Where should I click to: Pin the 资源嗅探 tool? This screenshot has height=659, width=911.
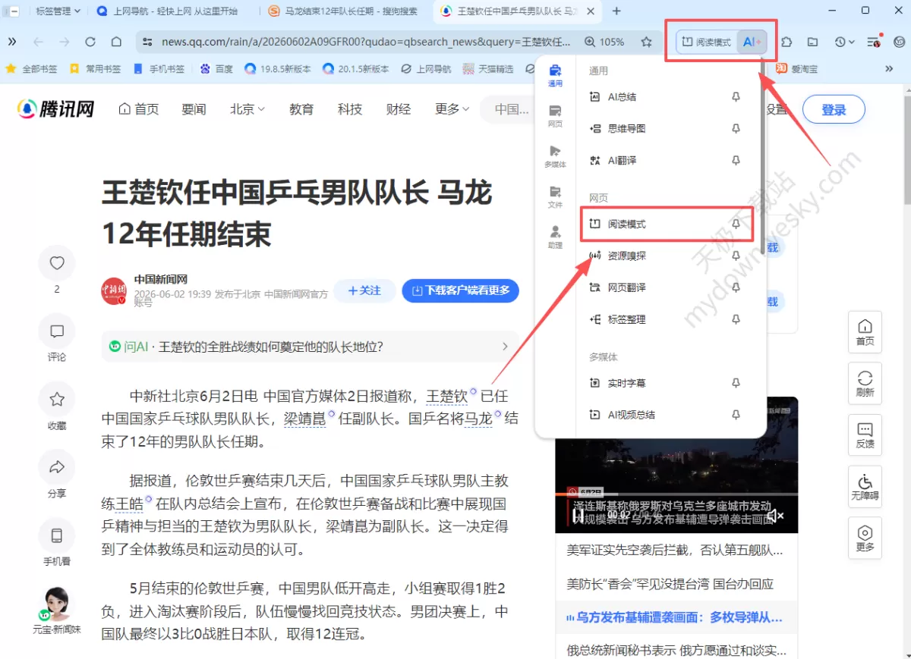(x=736, y=256)
